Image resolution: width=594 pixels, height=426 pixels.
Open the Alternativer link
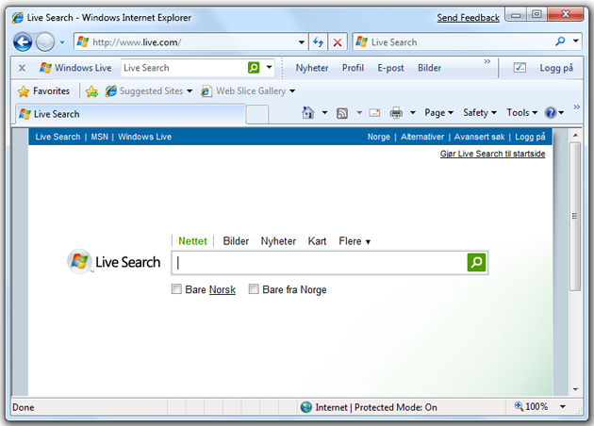pyautogui.click(x=422, y=137)
